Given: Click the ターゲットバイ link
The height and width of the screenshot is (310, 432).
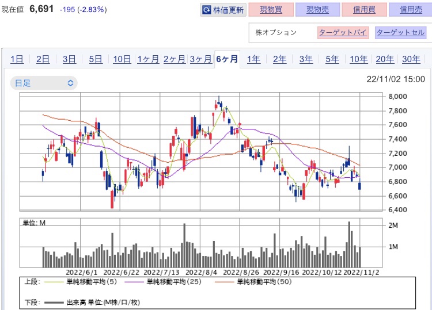Looking at the screenshot, I should tap(343, 32).
